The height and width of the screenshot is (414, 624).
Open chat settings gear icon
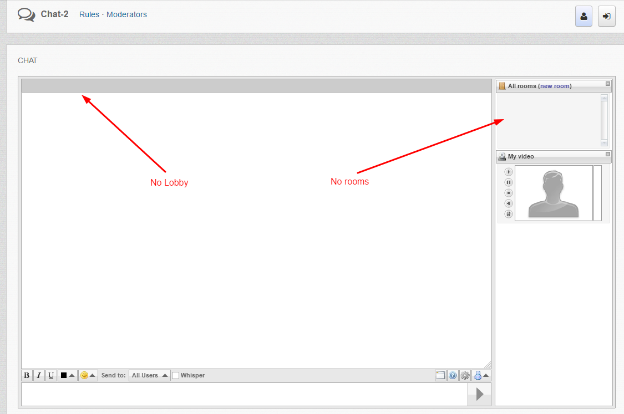click(465, 375)
